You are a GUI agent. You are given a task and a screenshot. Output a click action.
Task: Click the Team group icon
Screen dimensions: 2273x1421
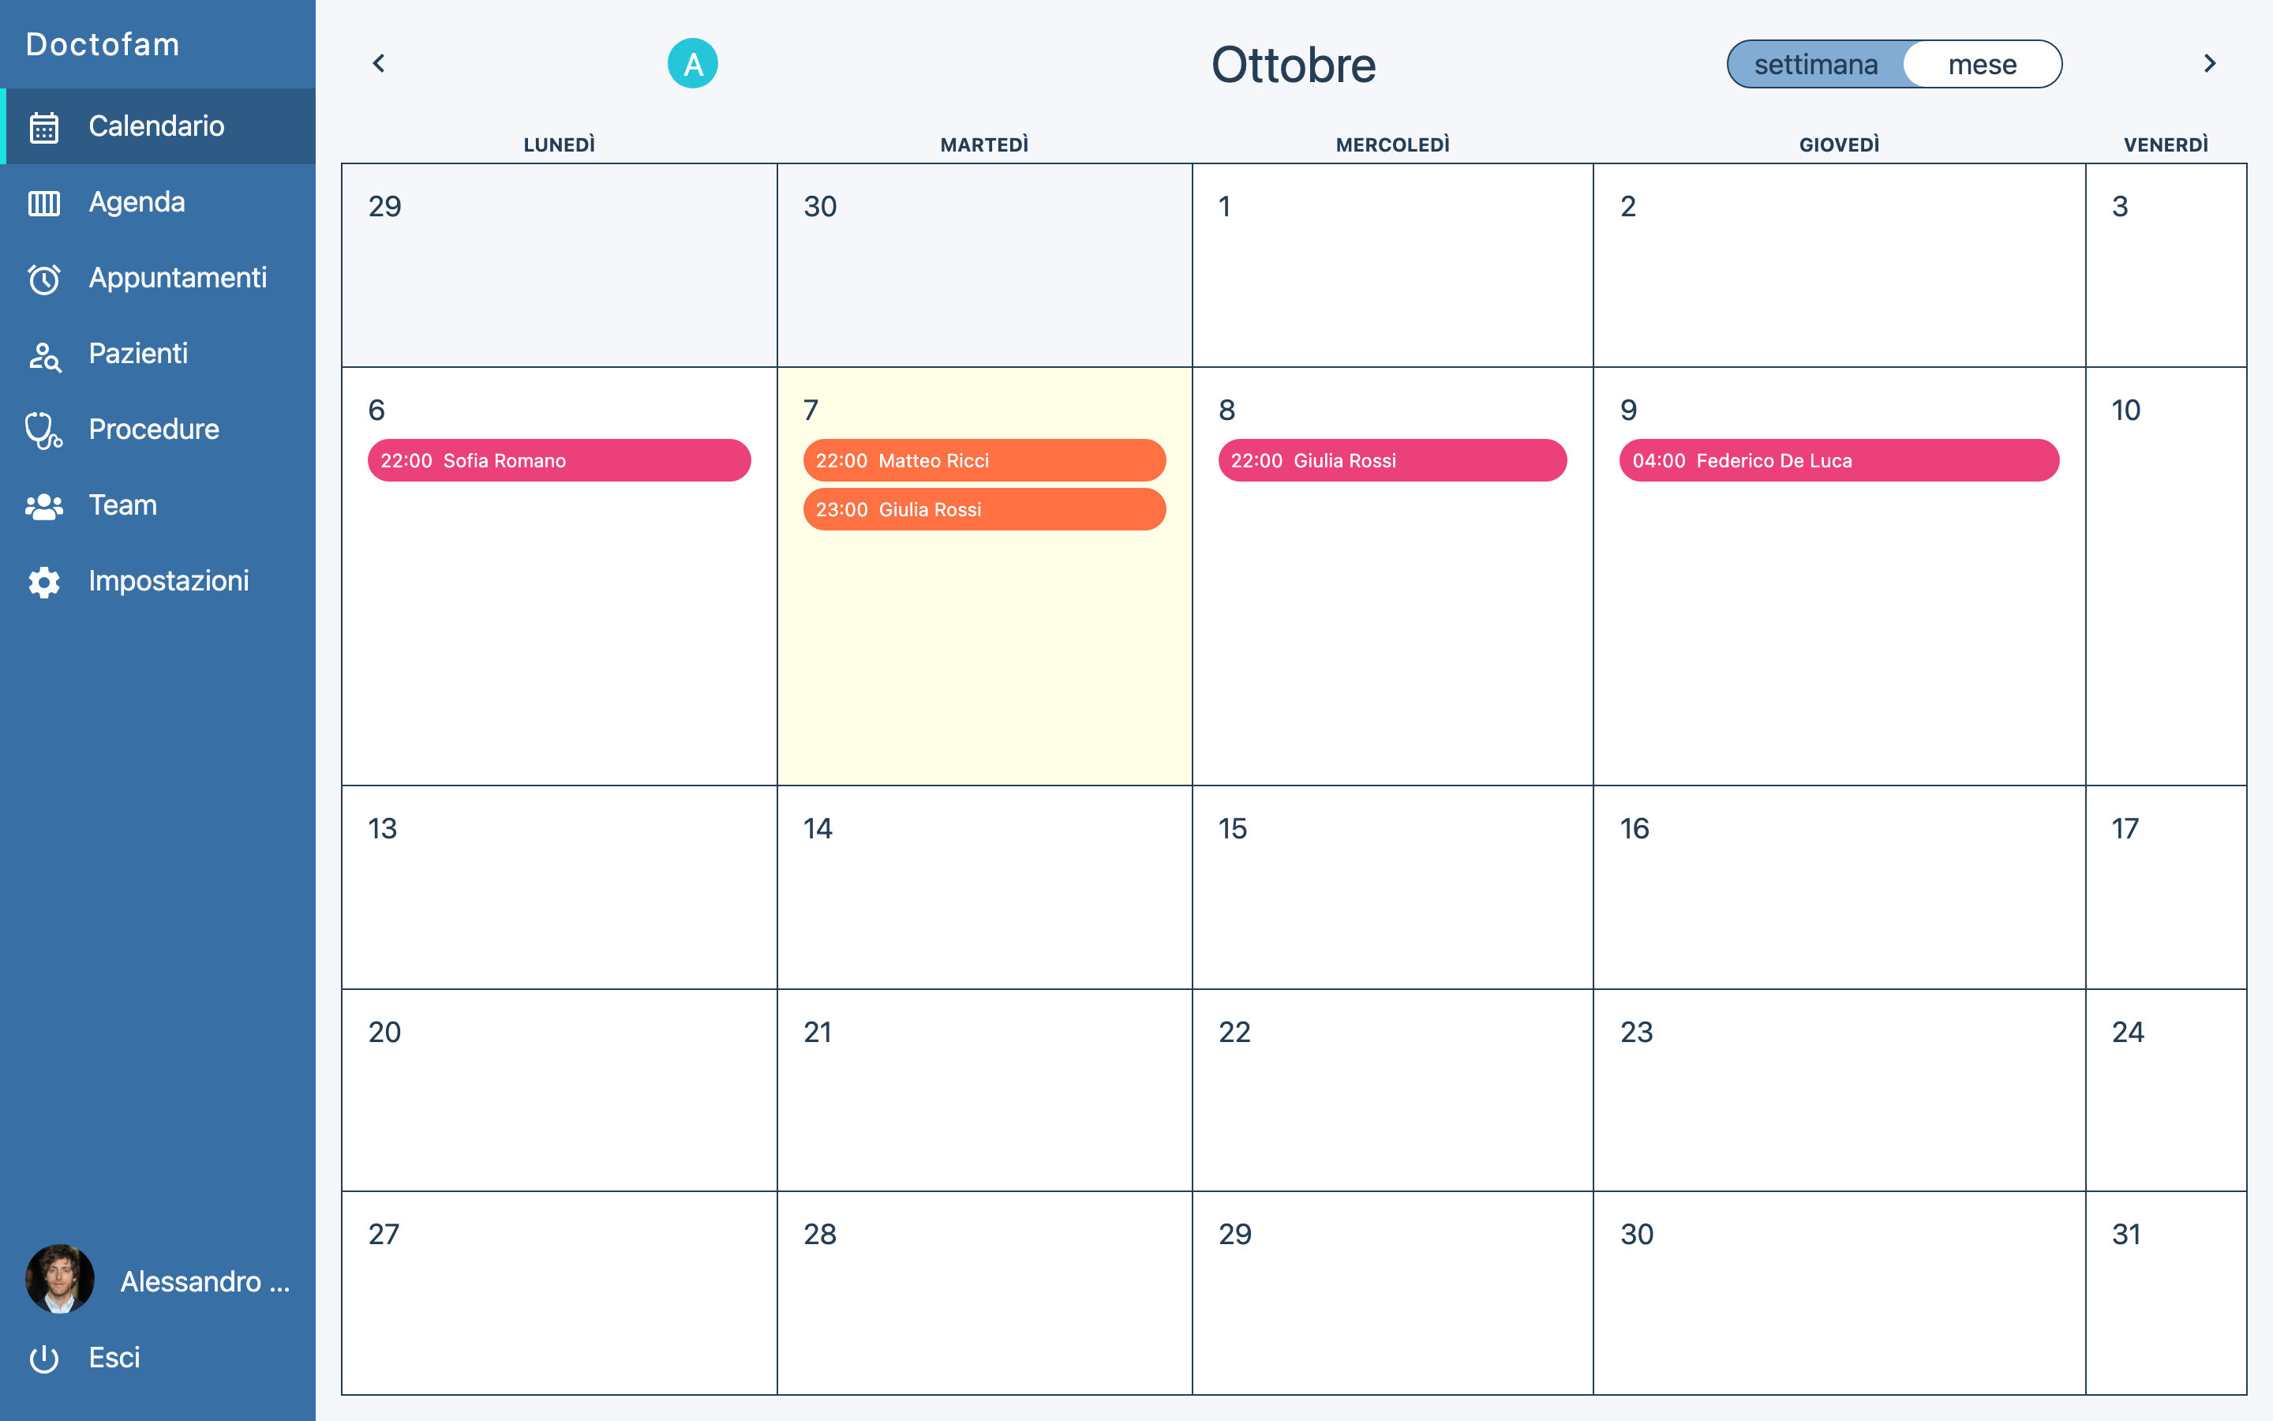click(x=44, y=507)
